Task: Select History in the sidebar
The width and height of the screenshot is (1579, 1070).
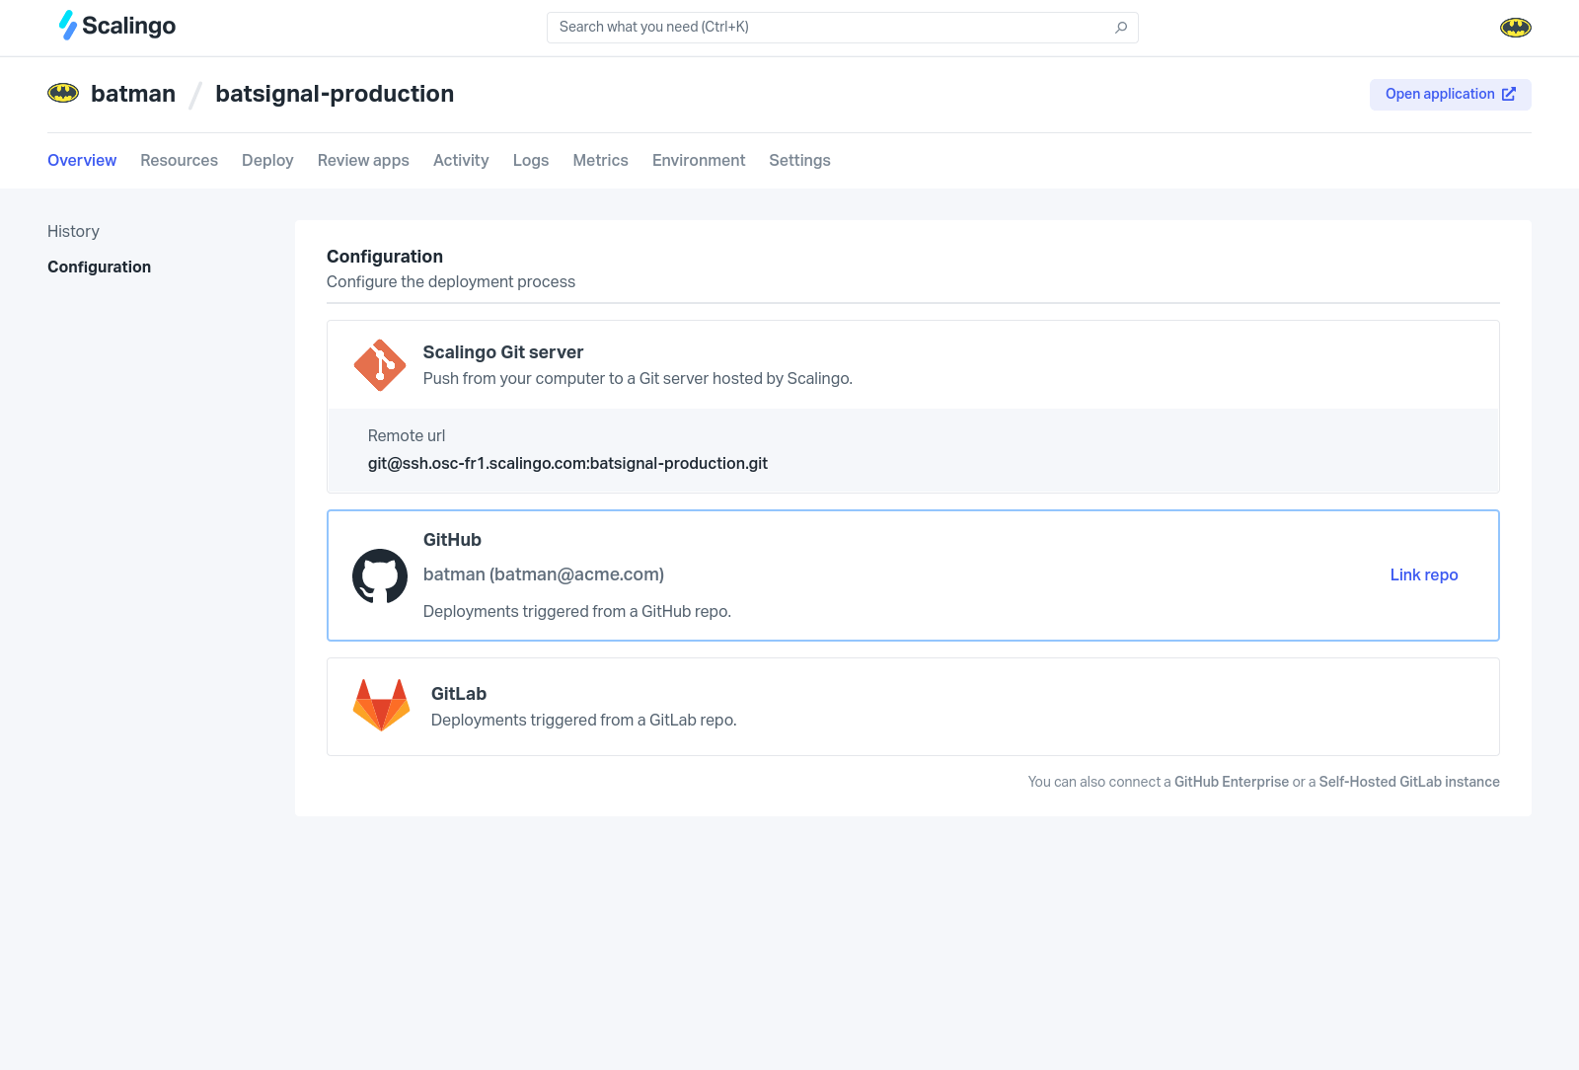Action: [x=73, y=231]
